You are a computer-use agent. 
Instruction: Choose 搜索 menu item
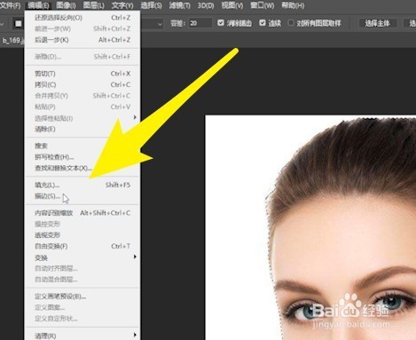tap(82, 146)
